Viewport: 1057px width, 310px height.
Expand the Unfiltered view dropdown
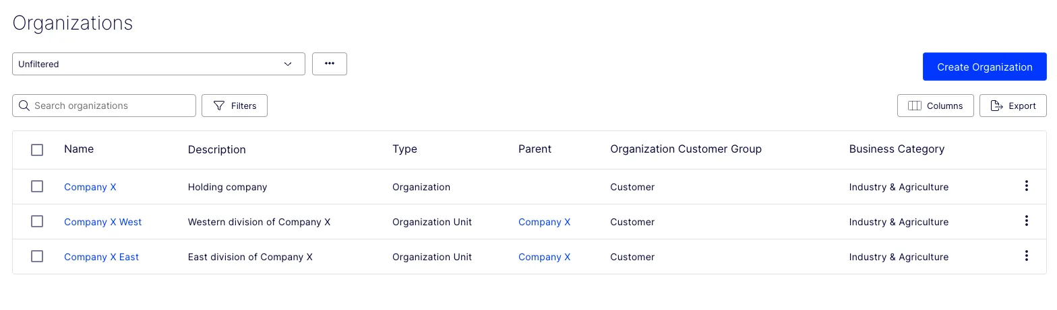click(158, 64)
